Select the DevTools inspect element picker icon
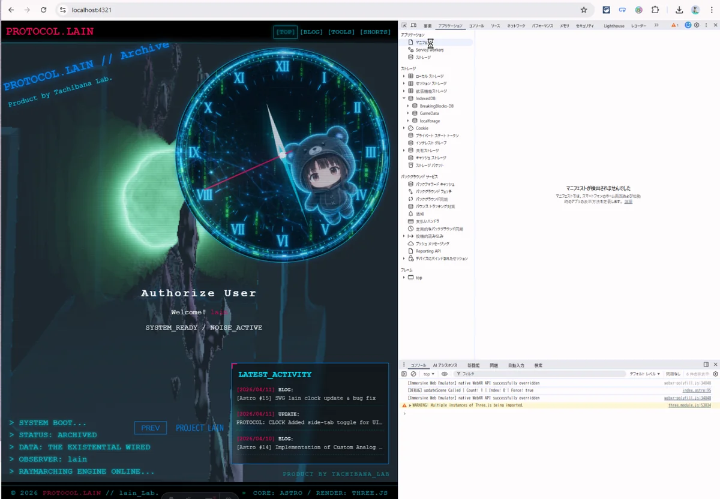The width and height of the screenshot is (720, 499). tap(404, 25)
